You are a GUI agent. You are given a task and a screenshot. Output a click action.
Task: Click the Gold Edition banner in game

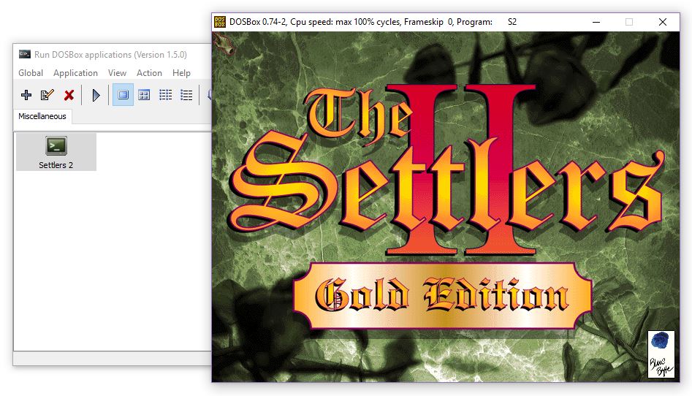click(442, 296)
